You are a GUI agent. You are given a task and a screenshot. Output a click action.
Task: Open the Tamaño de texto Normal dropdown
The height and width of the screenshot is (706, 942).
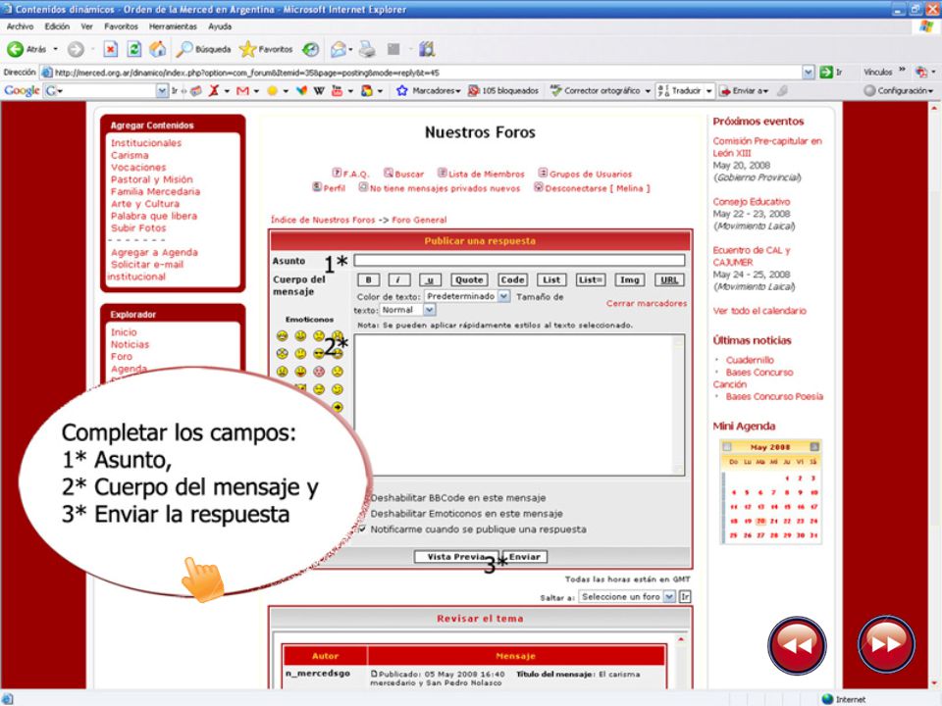pyautogui.click(x=407, y=310)
